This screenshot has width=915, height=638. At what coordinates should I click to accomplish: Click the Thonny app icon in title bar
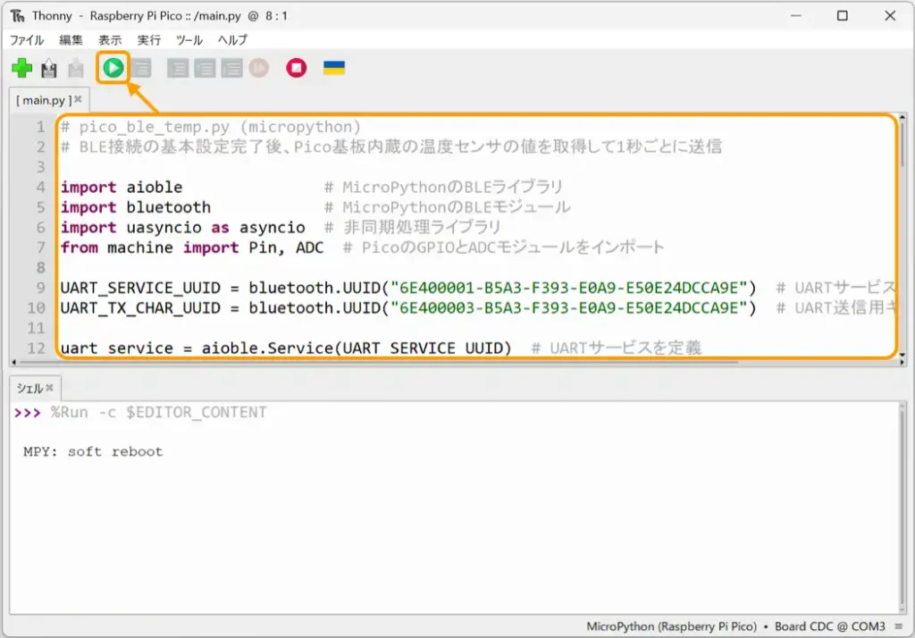[18, 16]
